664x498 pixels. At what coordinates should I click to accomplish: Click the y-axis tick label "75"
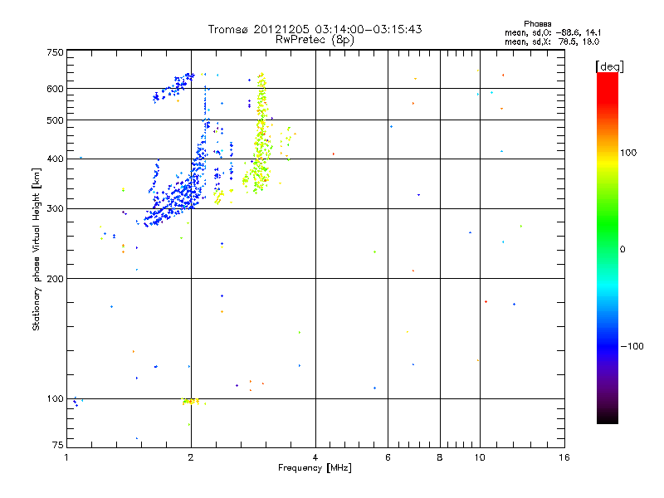click(x=58, y=445)
